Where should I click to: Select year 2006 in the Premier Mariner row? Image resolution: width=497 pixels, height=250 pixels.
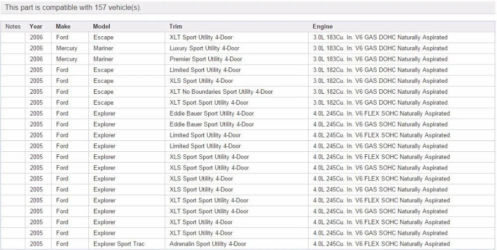[36, 59]
